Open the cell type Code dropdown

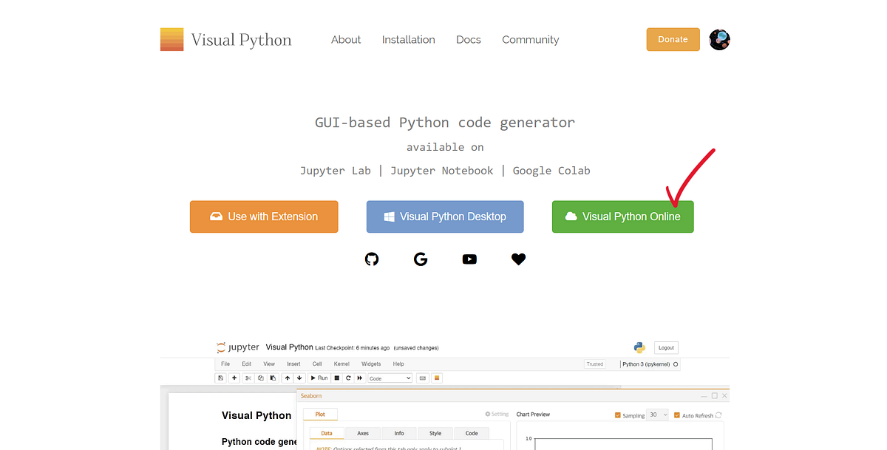click(x=390, y=378)
